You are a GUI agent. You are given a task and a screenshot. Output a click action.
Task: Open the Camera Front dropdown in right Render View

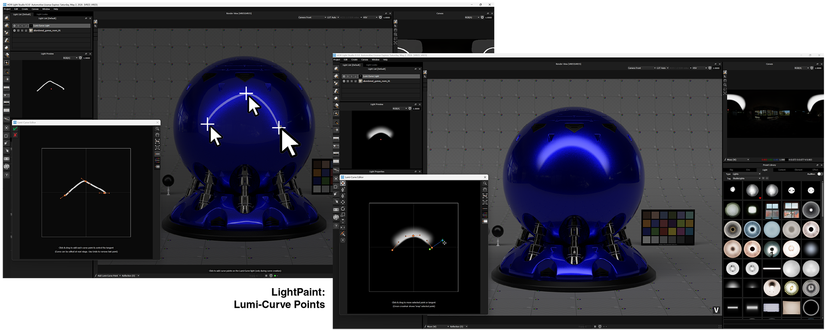point(641,68)
